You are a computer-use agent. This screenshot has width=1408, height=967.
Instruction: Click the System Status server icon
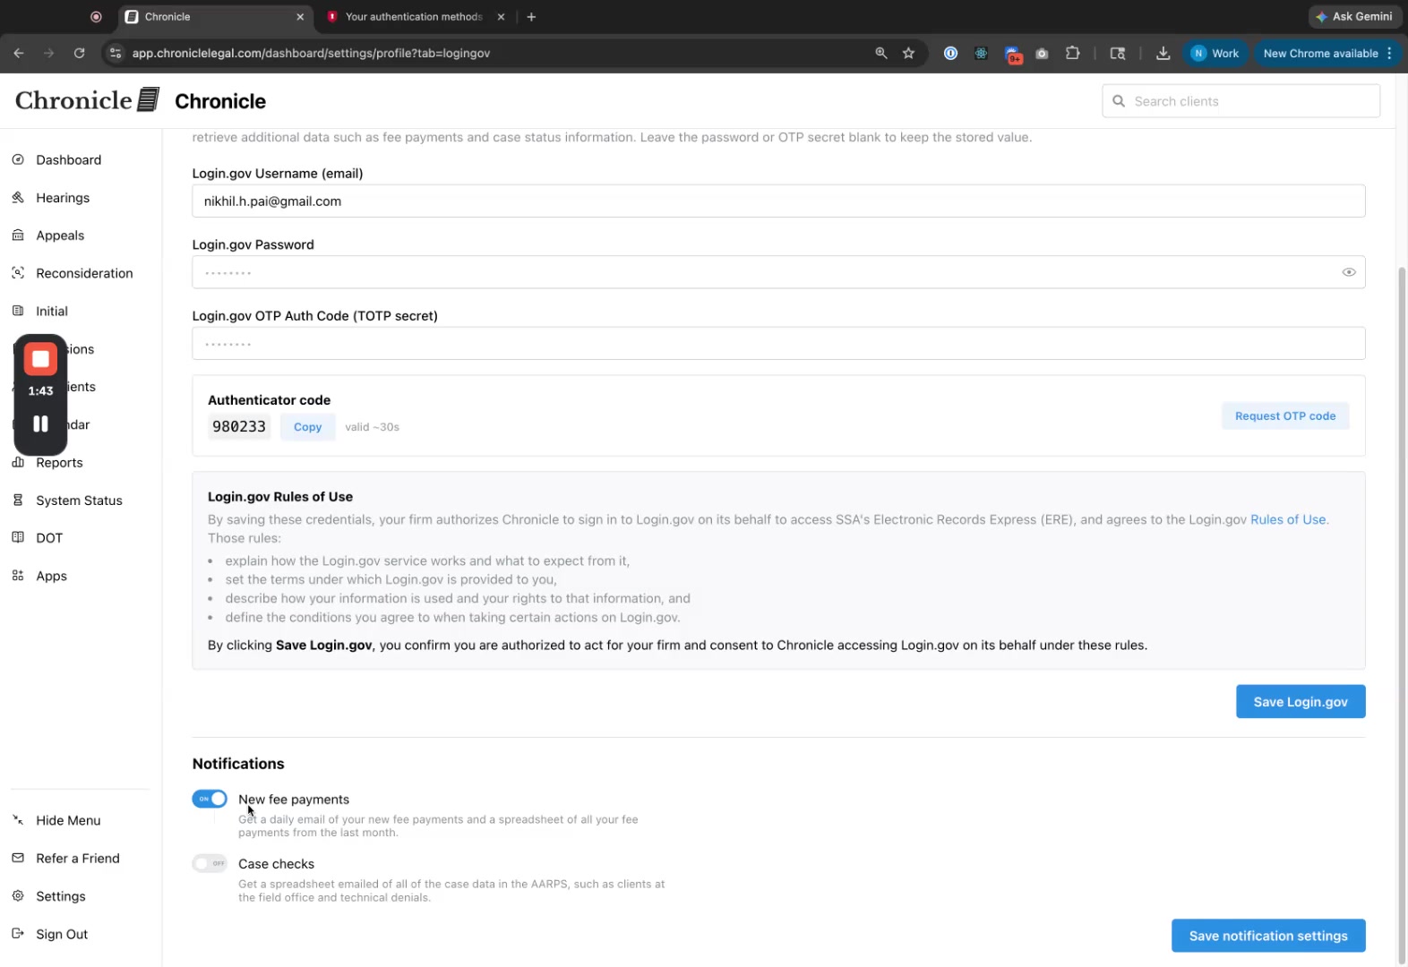[18, 500]
